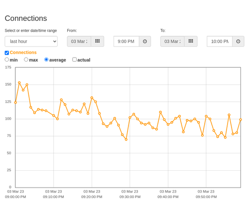Click the highest peak data point near 153
Image resolution: width=249 pixels, height=200 pixels.
coord(19,82)
